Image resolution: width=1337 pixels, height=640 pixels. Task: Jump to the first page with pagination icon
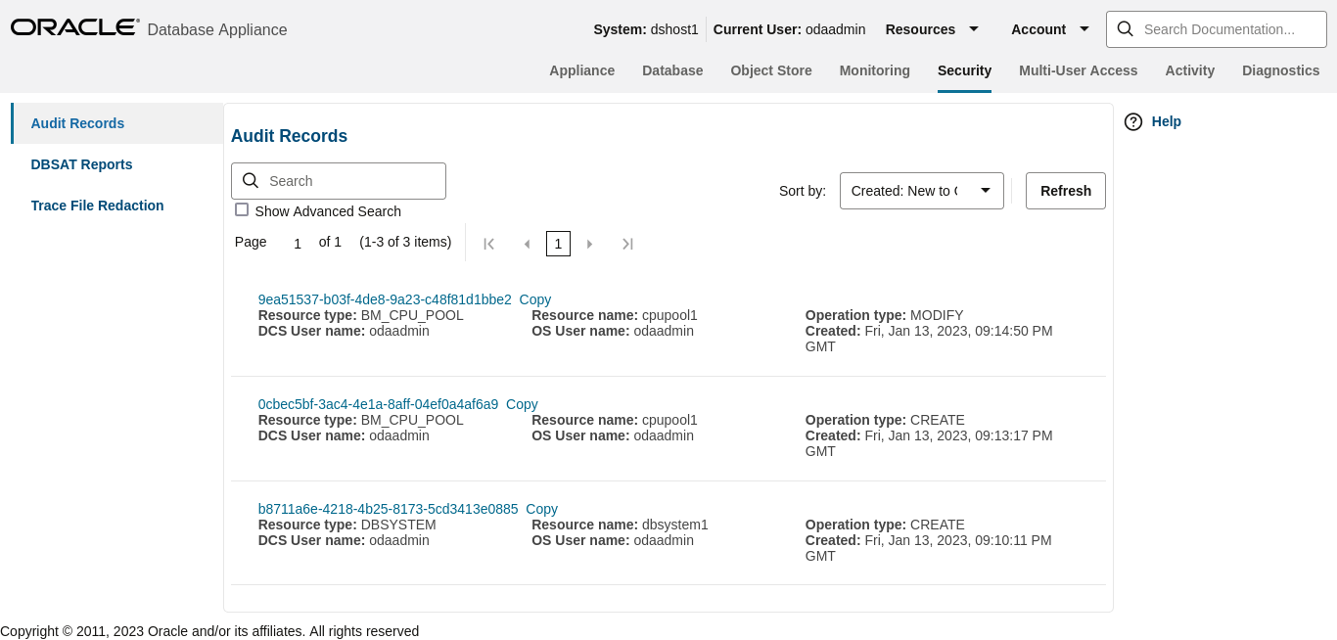488,243
